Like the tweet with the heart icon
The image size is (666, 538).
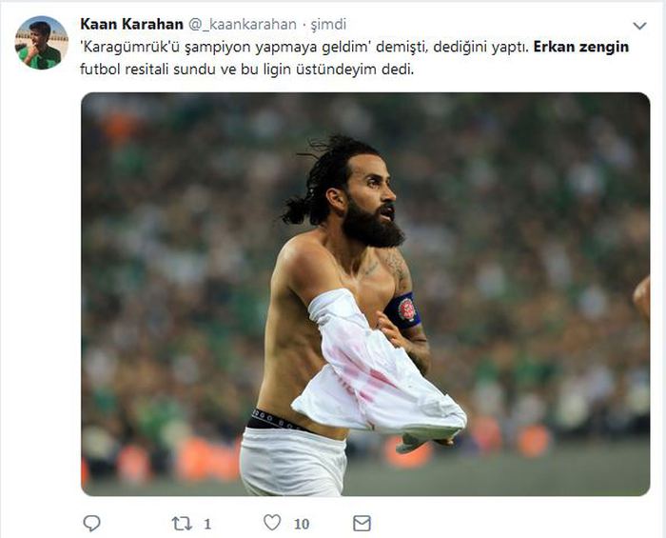pos(272,523)
